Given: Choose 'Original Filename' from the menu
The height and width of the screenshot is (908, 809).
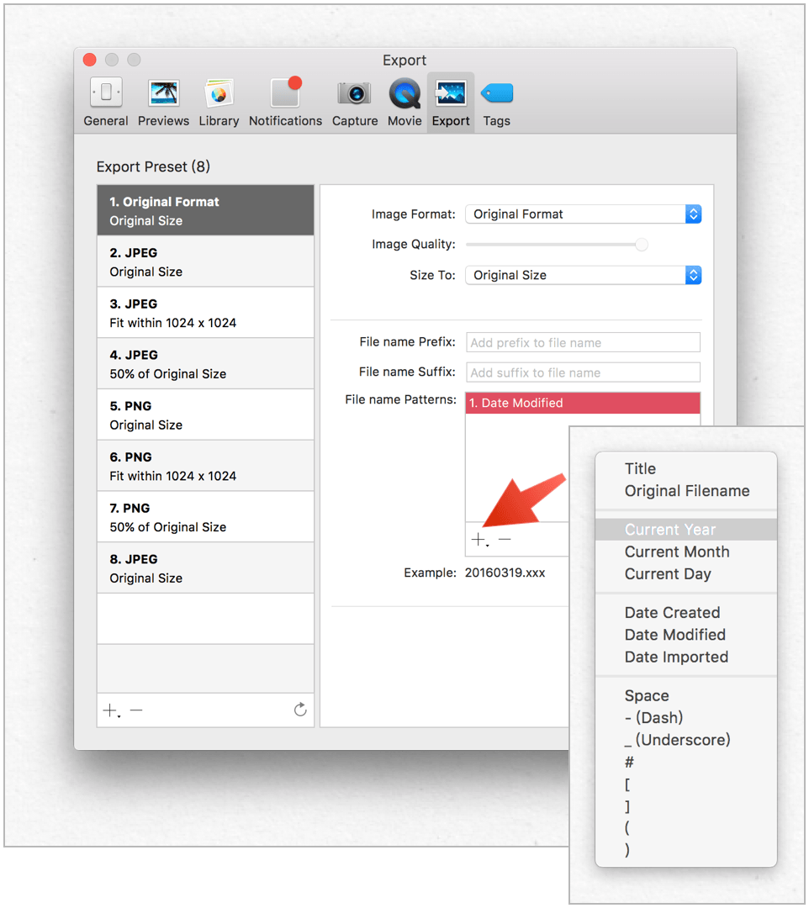Looking at the screenshot, I should tap(686, 491).
